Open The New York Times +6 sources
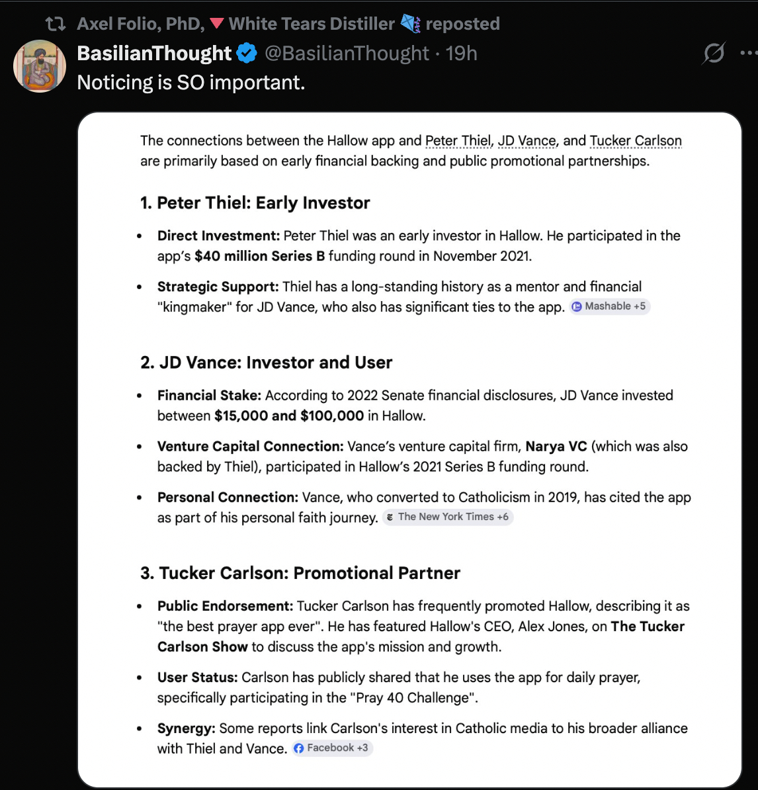Screen dimensions: 758x790 click(x=448, y=517)
